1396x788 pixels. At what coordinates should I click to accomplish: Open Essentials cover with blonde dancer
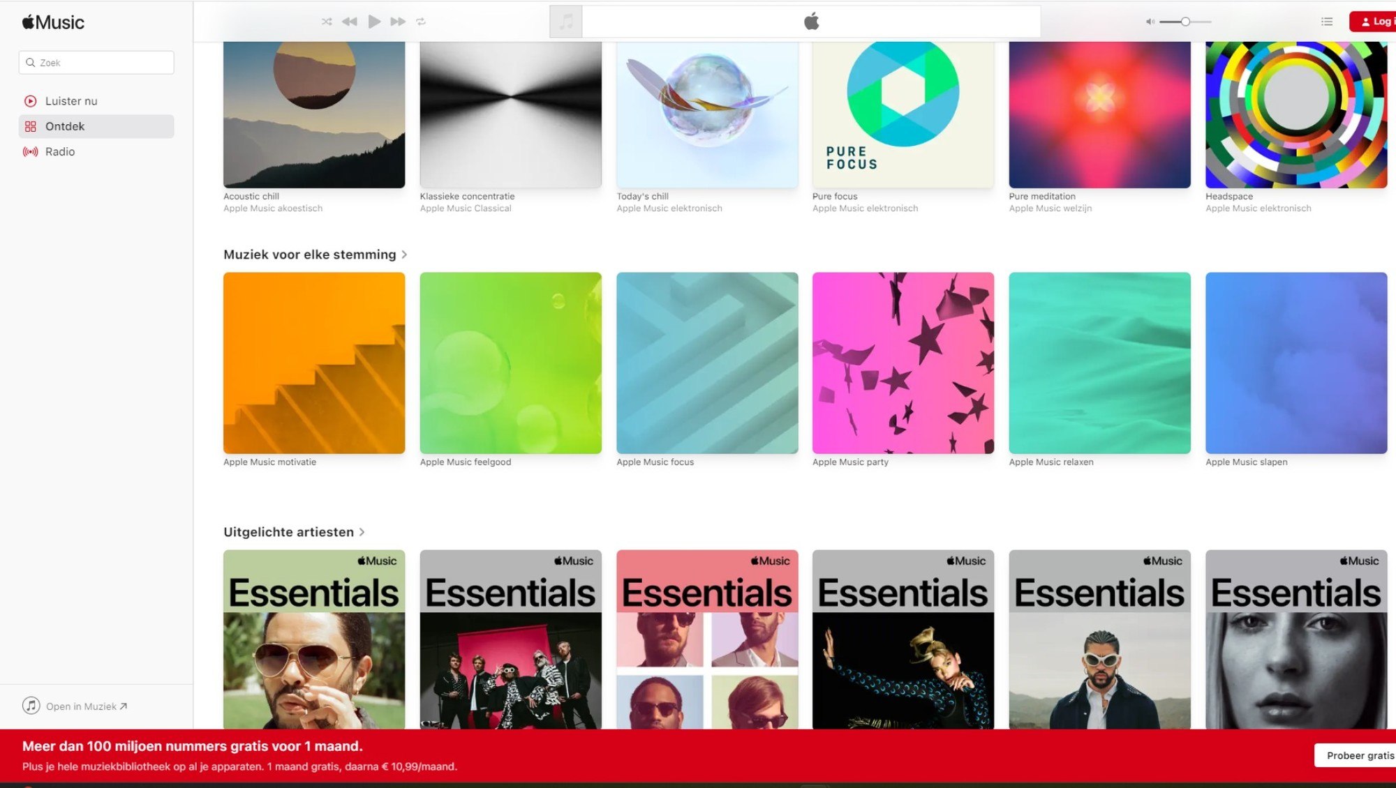pyautogui.click(x=903, y=639)
